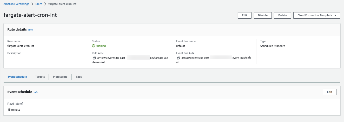Select the Event schedule tab

(17, 77)
